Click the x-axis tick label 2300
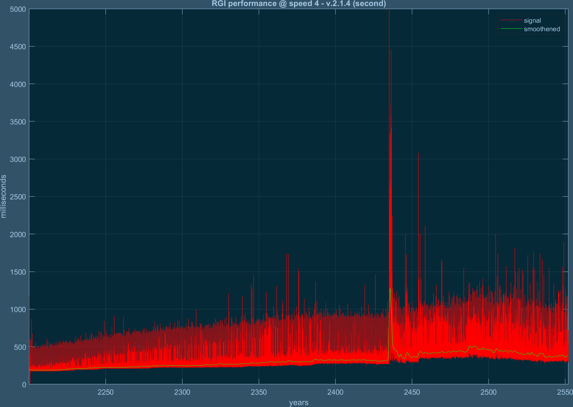Viewport: 573px width, 407px height. click(182, 392)
